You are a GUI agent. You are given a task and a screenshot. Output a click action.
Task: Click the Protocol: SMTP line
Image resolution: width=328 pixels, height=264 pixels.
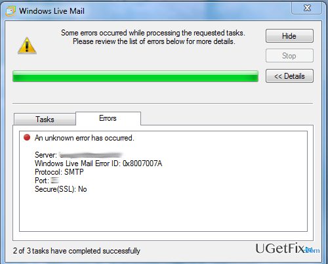(59, 172)
